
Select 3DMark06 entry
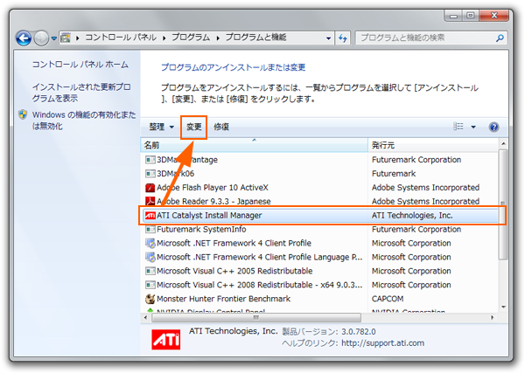319,174
